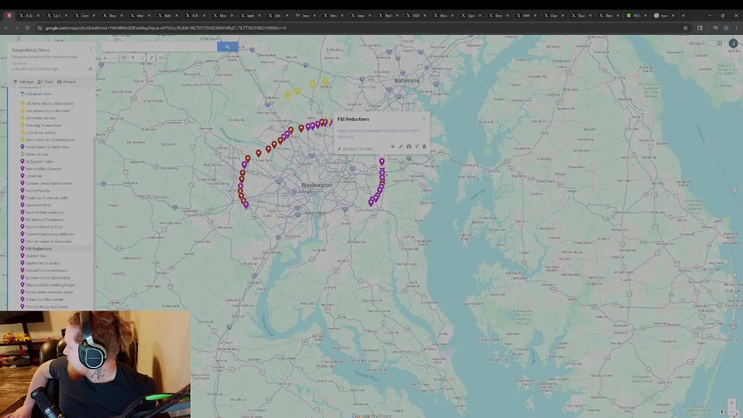Click the Baltimore city label on map
743x418 pixels.
[406, 80]
